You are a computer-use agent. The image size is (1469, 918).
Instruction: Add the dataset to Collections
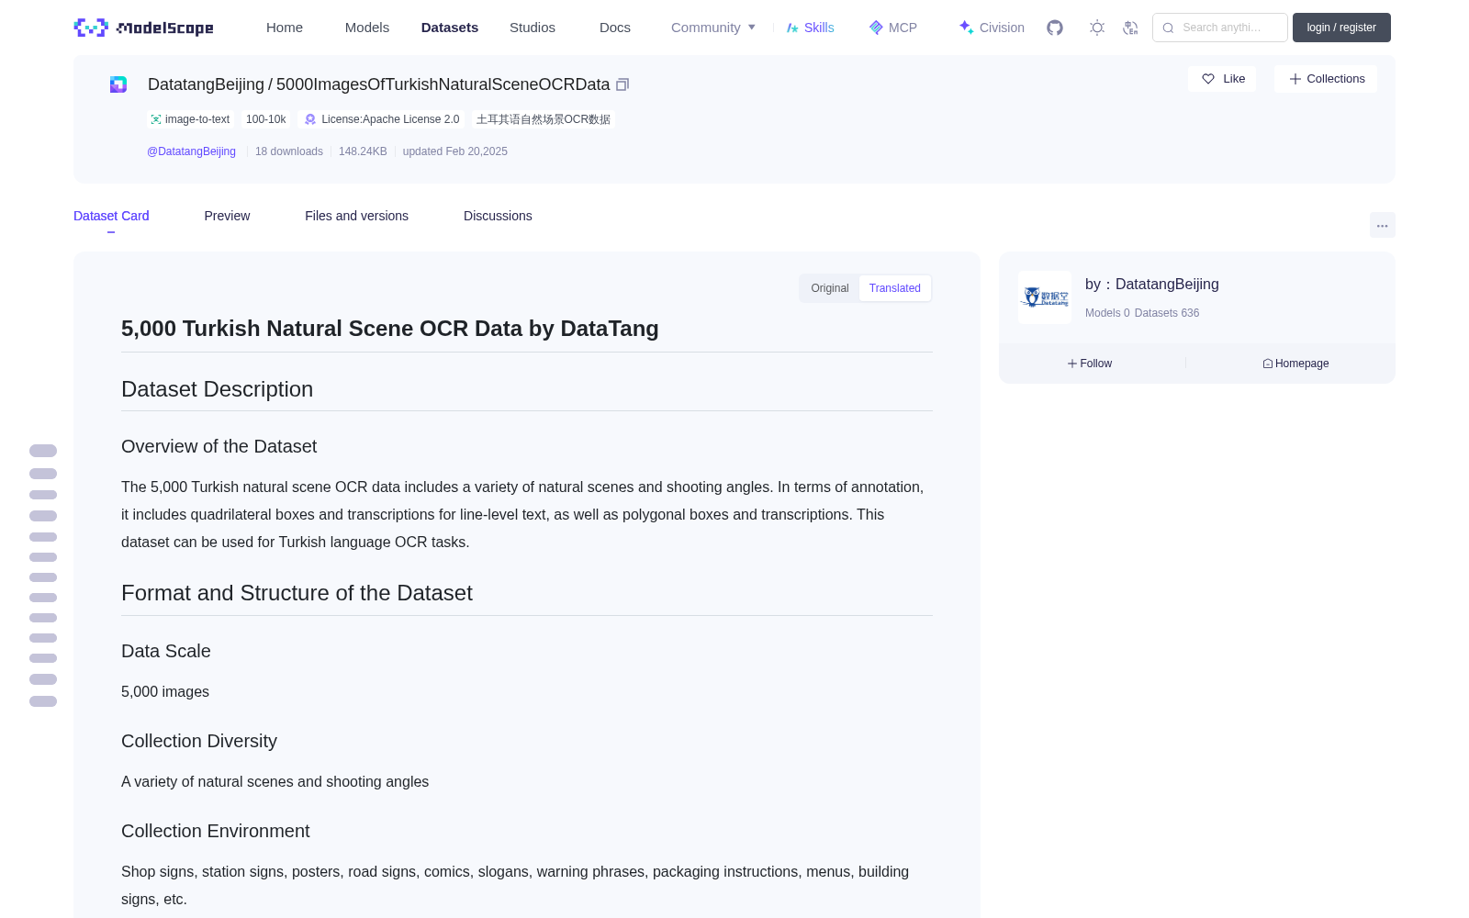[x=1326, y=79]
